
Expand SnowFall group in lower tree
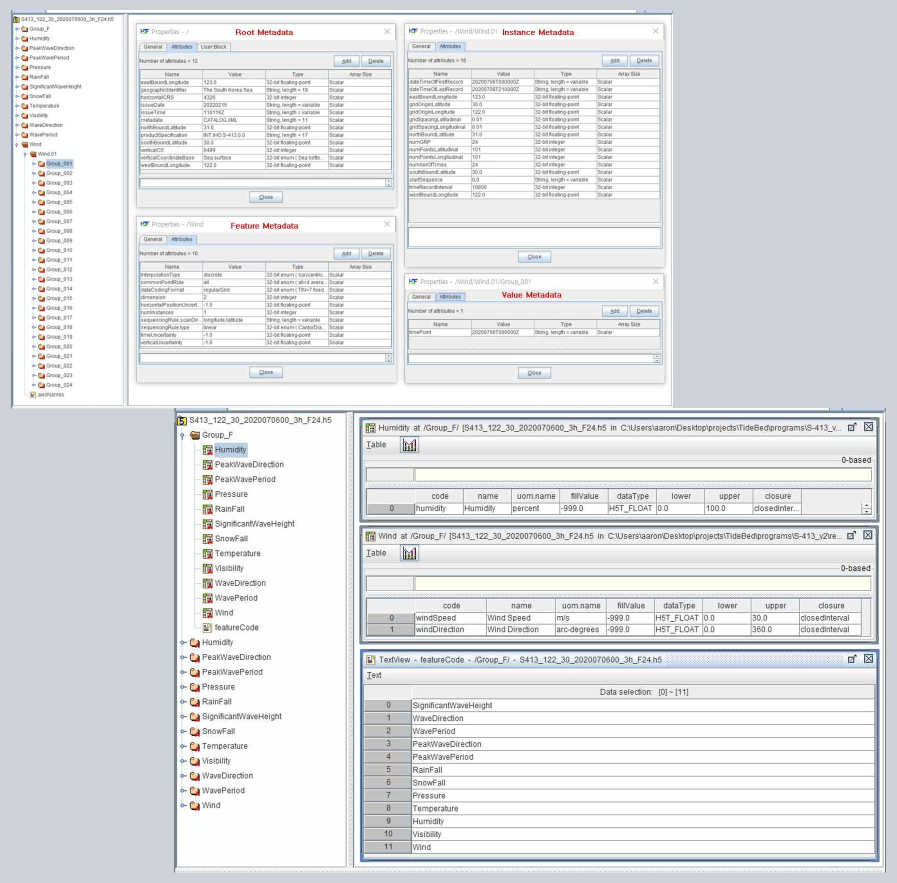[x=183, y=731]
